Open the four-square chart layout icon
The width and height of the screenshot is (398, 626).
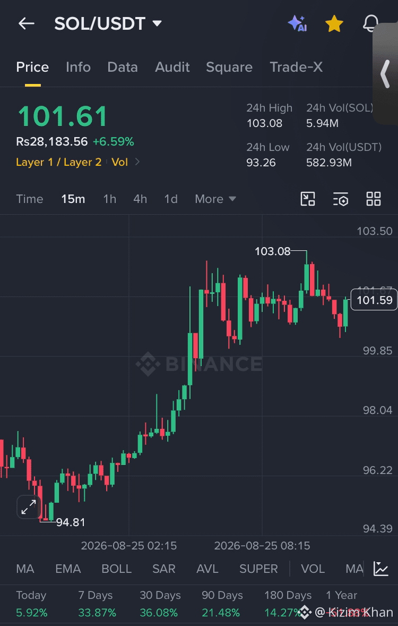[x=374, y=199]
